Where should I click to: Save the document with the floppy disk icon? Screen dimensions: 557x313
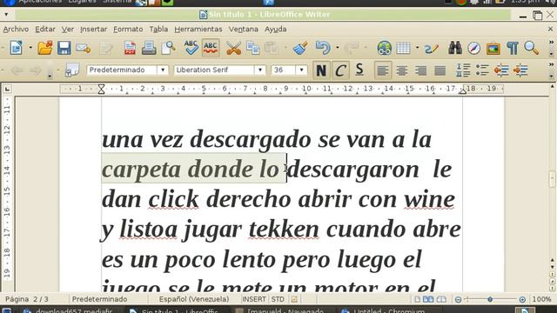pos(64,48)
